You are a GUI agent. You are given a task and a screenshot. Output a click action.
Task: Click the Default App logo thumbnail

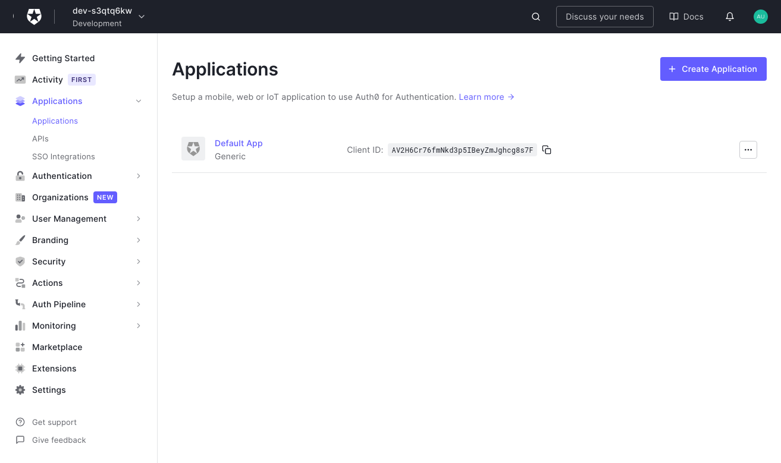[x=193, y=149]
